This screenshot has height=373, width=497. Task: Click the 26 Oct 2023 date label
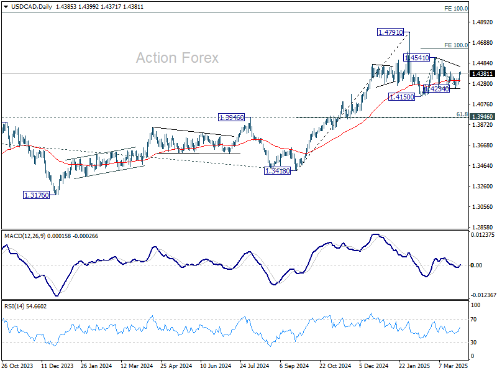pyautogui.click(x=17, y=366)
